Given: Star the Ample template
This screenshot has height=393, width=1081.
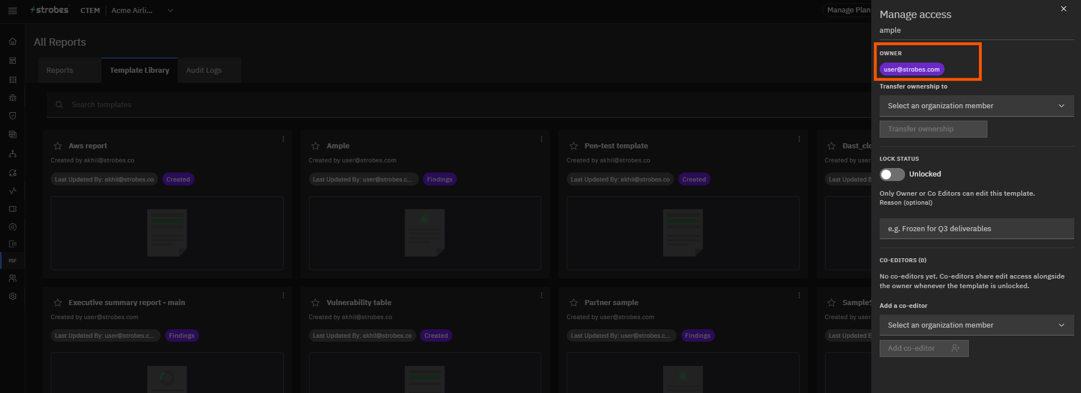Looking at the screenshot, I should [x=315, y=145].
